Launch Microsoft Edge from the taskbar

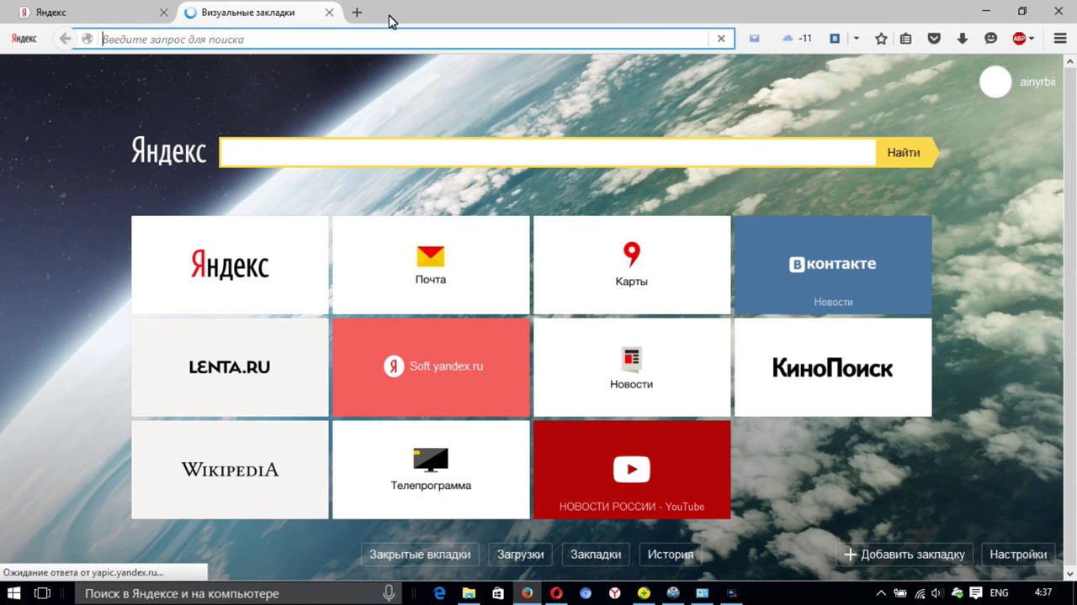tap(439, 593)
